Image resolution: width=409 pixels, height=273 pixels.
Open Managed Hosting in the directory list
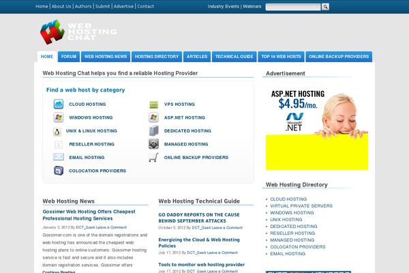tap(292, 240)
